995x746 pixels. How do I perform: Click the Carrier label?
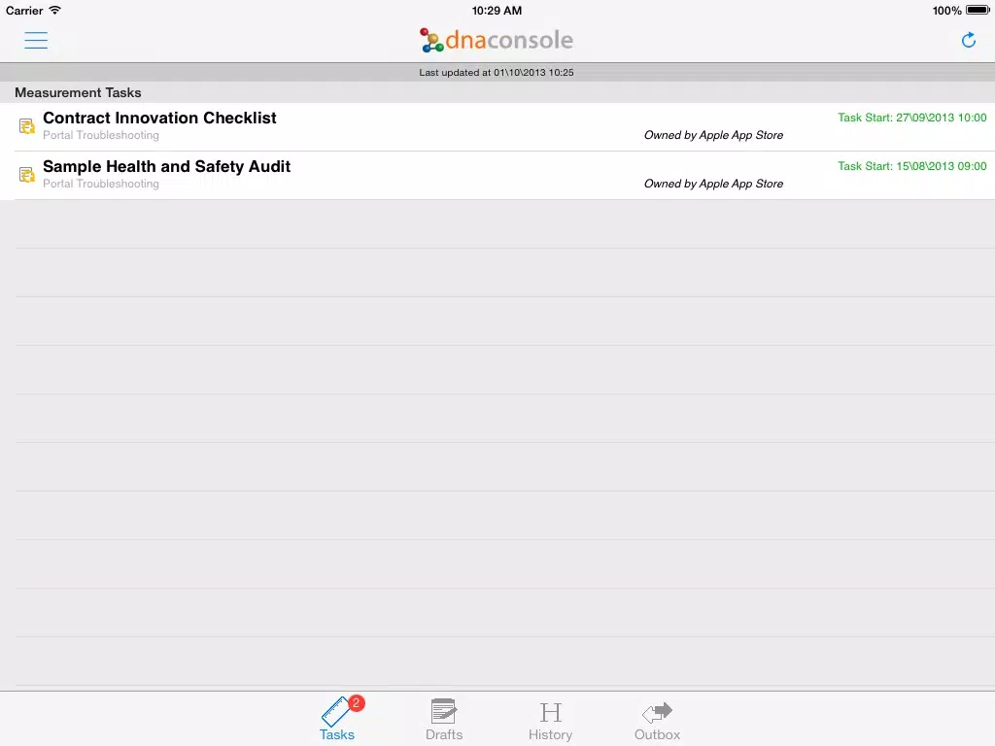(x=24, y=10)
